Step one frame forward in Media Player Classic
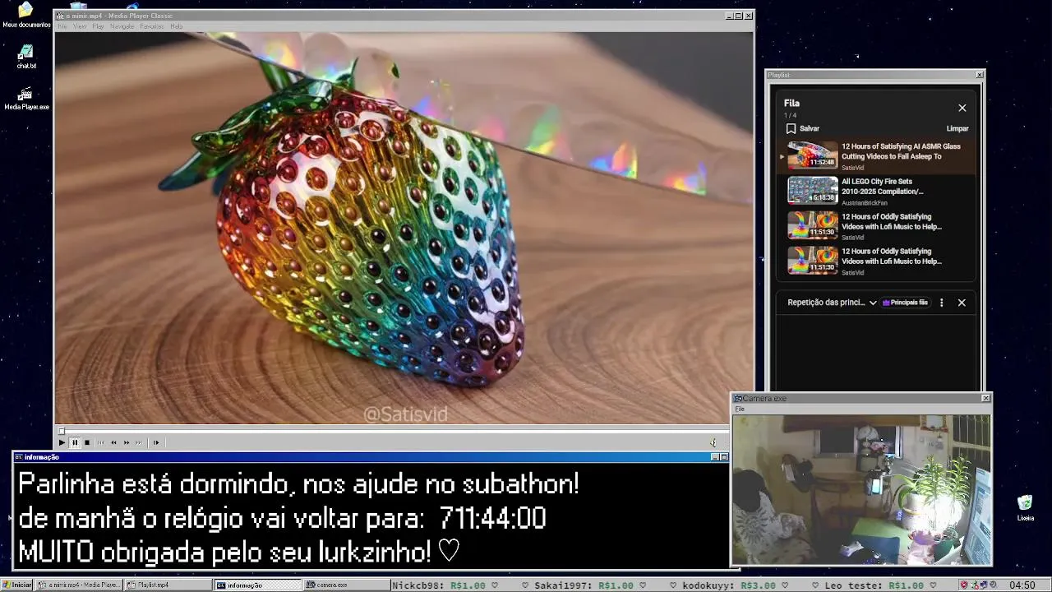 pos(156,442)
